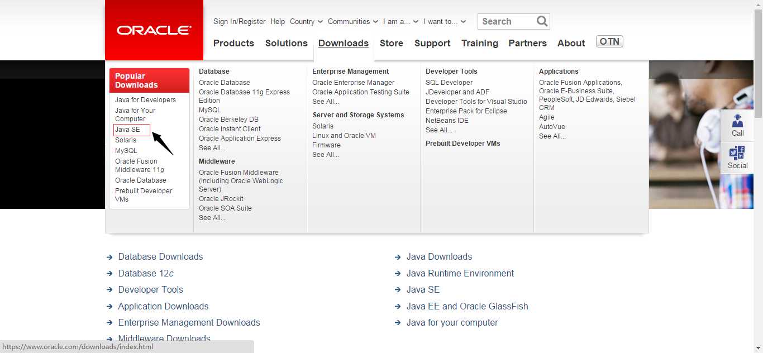This screenshot has width=763, height=353.
Task: Click Sign In/Register link
Action: click(x=240, y=21)
